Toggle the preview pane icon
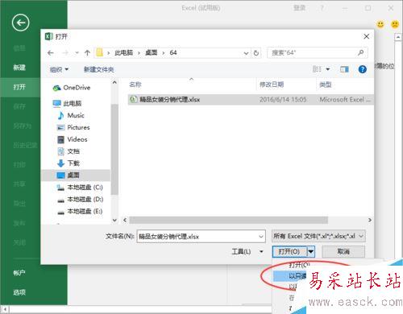 point(344,69)
